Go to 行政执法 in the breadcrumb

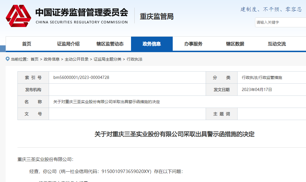134,59
